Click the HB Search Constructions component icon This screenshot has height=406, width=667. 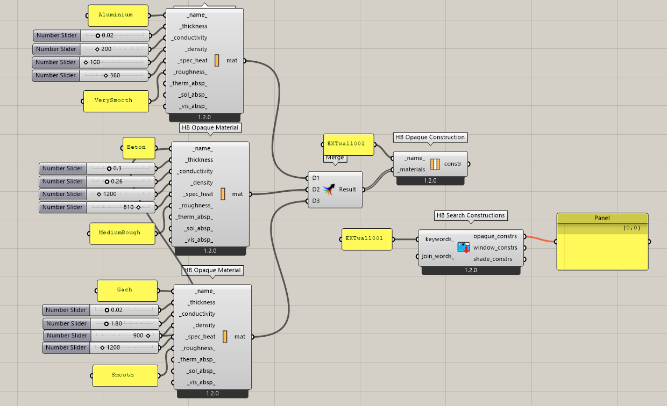(x=463, y=248)
